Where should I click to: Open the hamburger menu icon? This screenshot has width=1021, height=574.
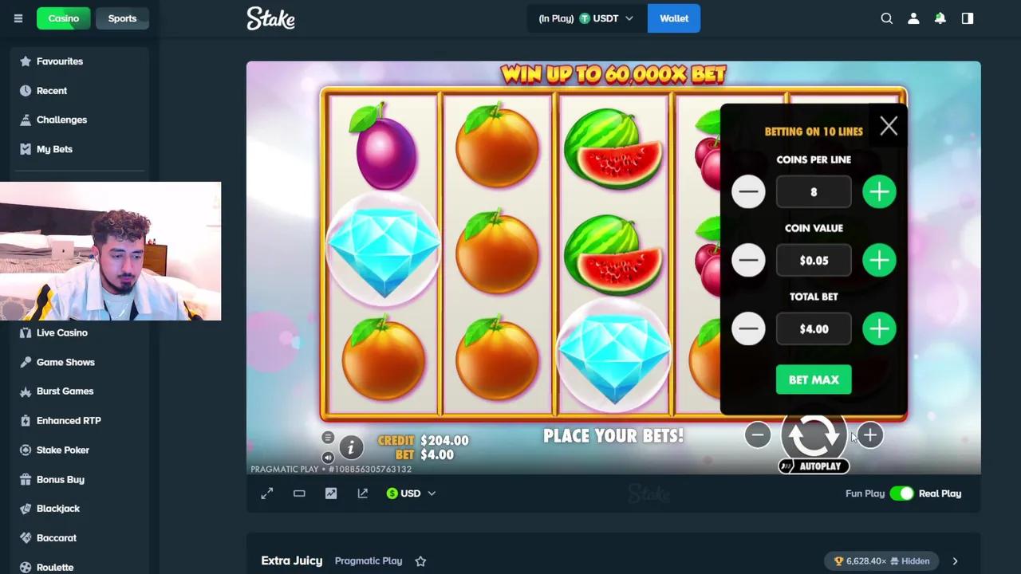click(x=18, y=18)
